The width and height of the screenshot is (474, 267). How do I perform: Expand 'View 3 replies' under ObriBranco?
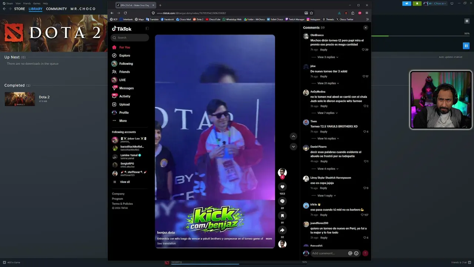328,57
